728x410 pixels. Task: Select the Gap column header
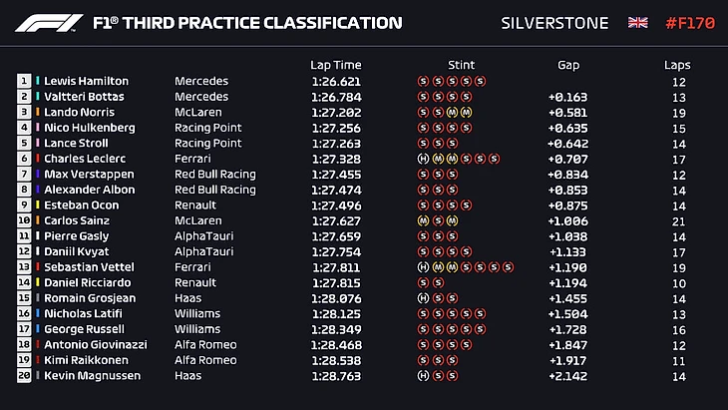(x=568, y=65)
